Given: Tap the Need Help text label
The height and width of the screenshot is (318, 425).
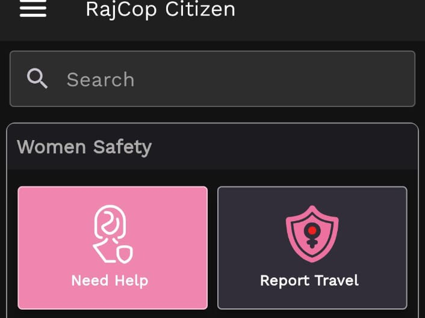Looking at the screenshot, I should coord(110,281).
